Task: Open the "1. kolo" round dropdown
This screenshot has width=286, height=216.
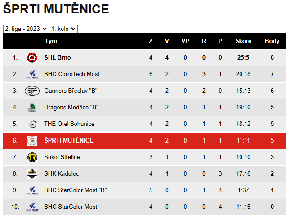Action: pyautogui.click(x=63, y=29)
